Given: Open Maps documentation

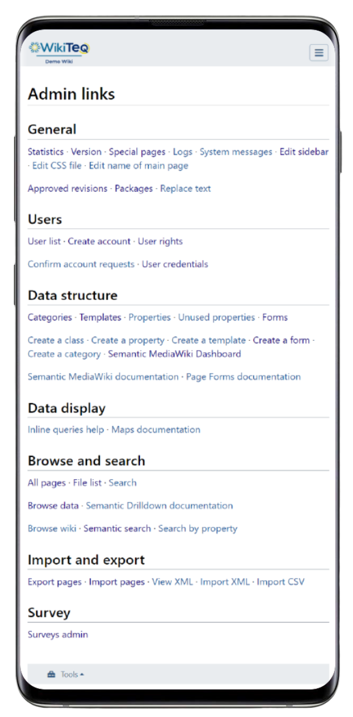Looking at the screenshot, I should click(155, 430).
